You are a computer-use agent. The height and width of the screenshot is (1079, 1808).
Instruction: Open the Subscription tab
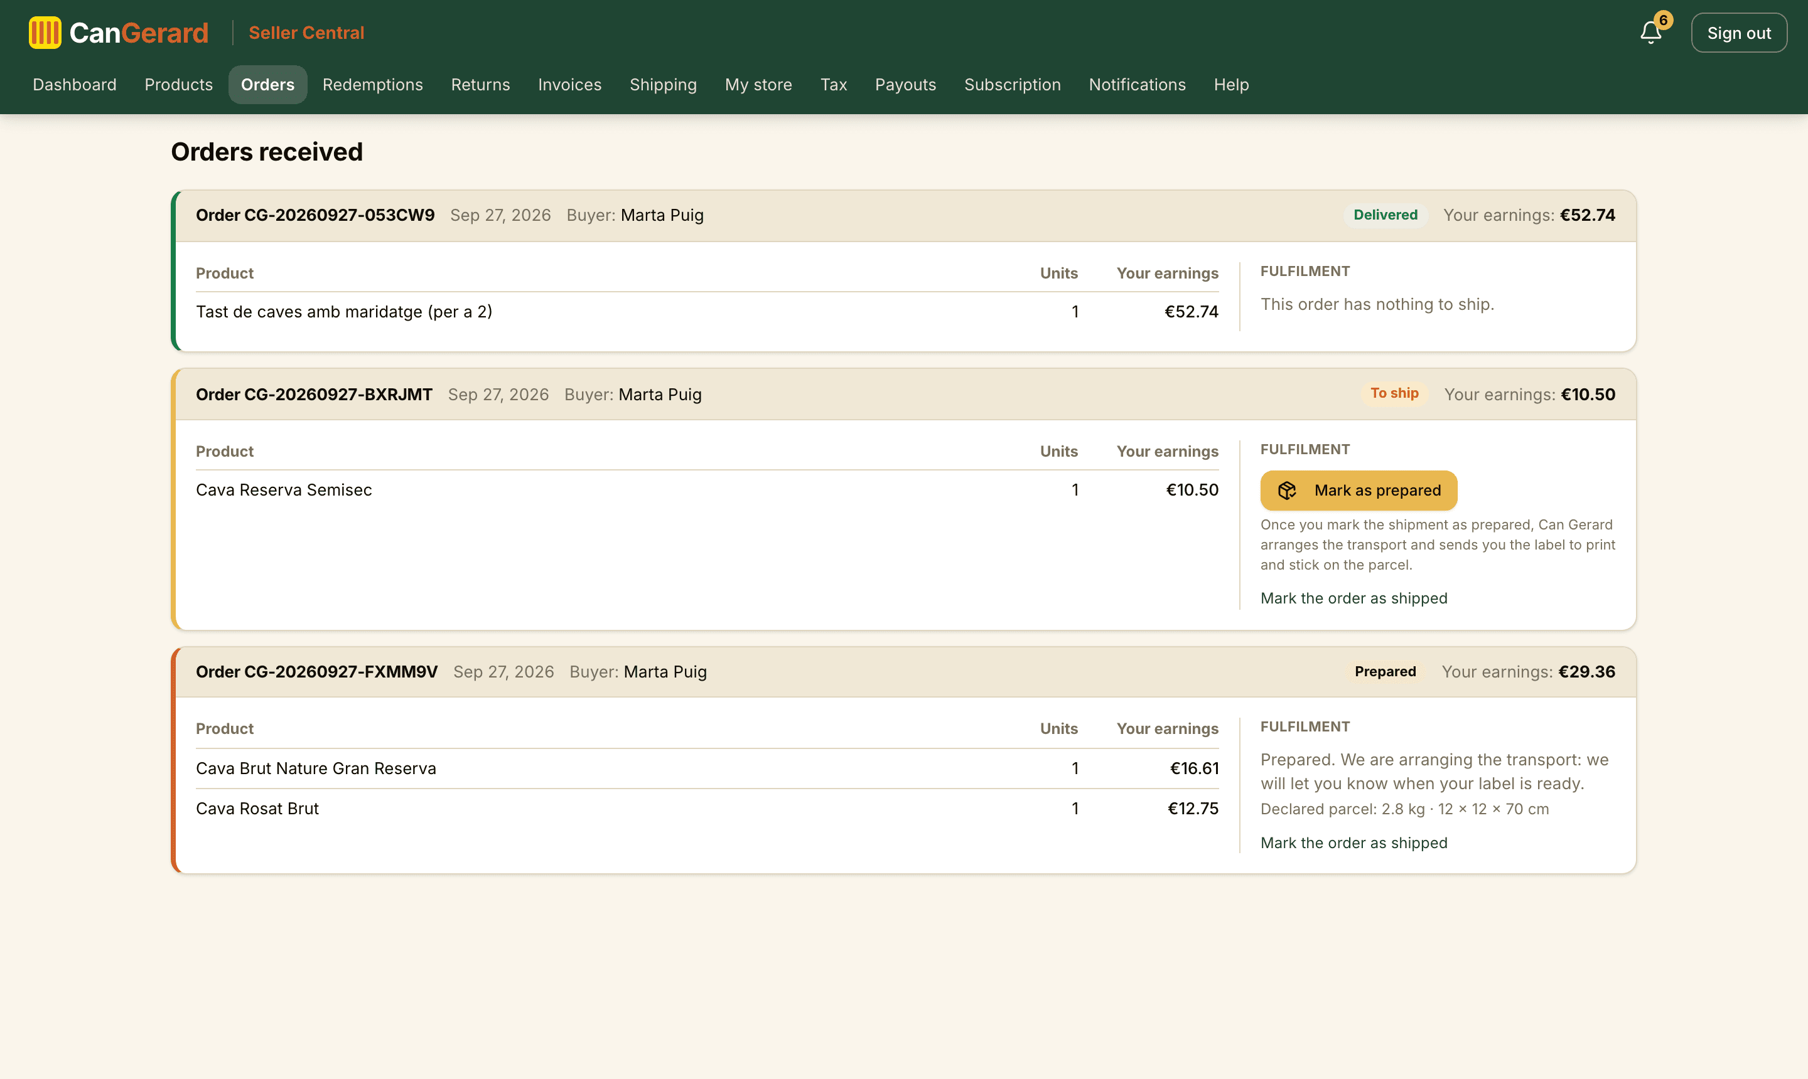[1012, 84]
